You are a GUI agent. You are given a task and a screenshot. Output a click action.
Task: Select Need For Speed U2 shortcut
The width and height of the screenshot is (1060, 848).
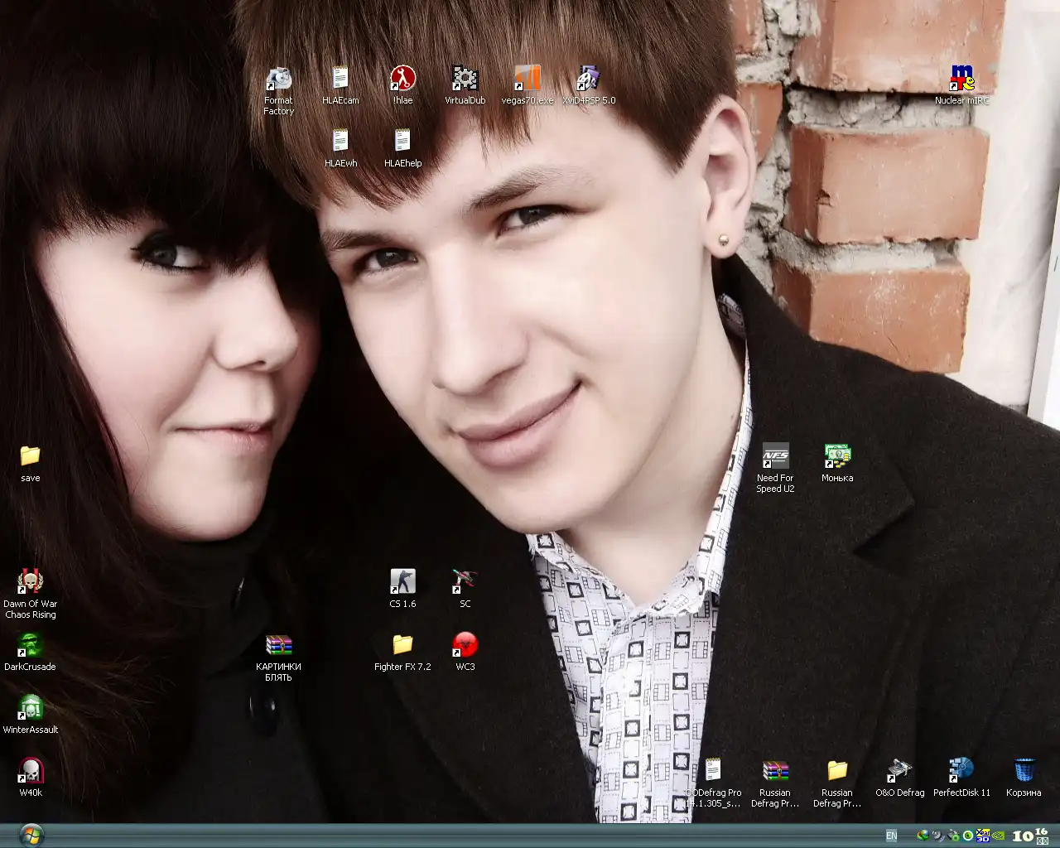[775, 457]
